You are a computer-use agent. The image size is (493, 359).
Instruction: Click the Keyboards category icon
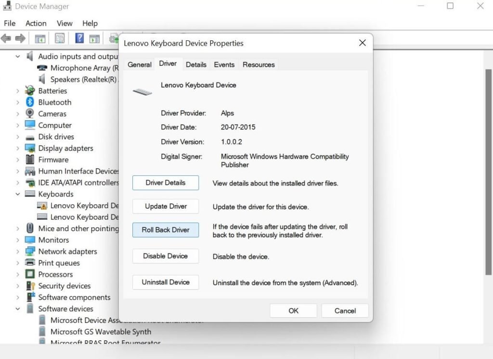coord(30,194)
